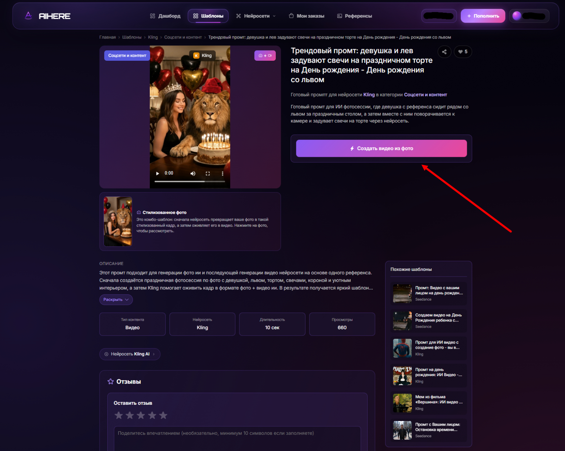Open template Создаем видео на День Рождения ребенка

coord(429,321)
